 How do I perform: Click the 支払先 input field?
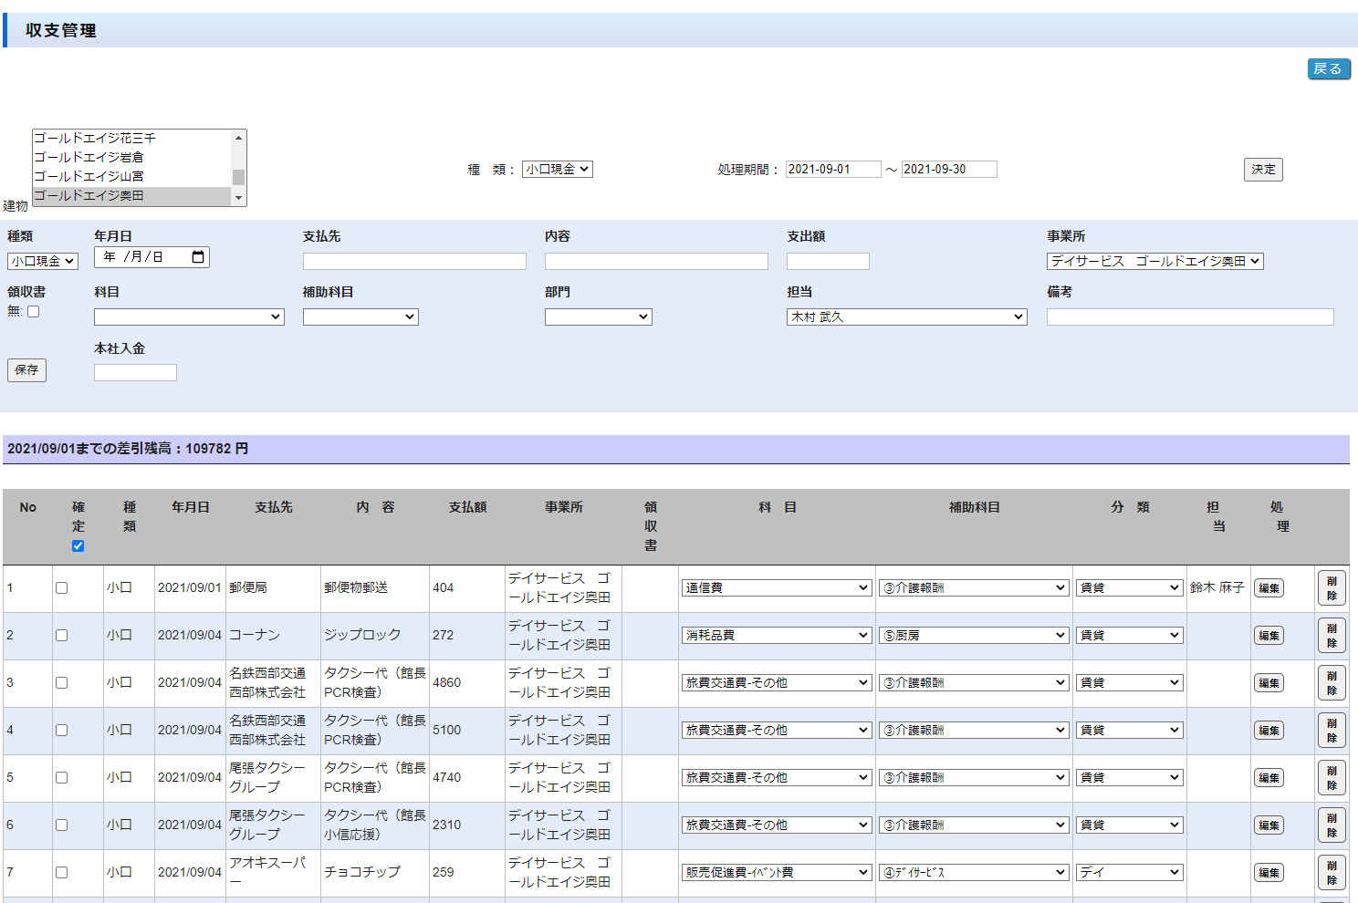[x=414, y=262]
